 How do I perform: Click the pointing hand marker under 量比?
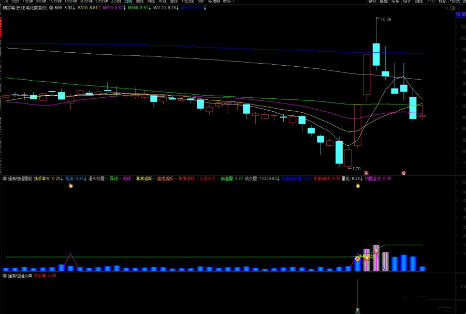coord(357,185)
